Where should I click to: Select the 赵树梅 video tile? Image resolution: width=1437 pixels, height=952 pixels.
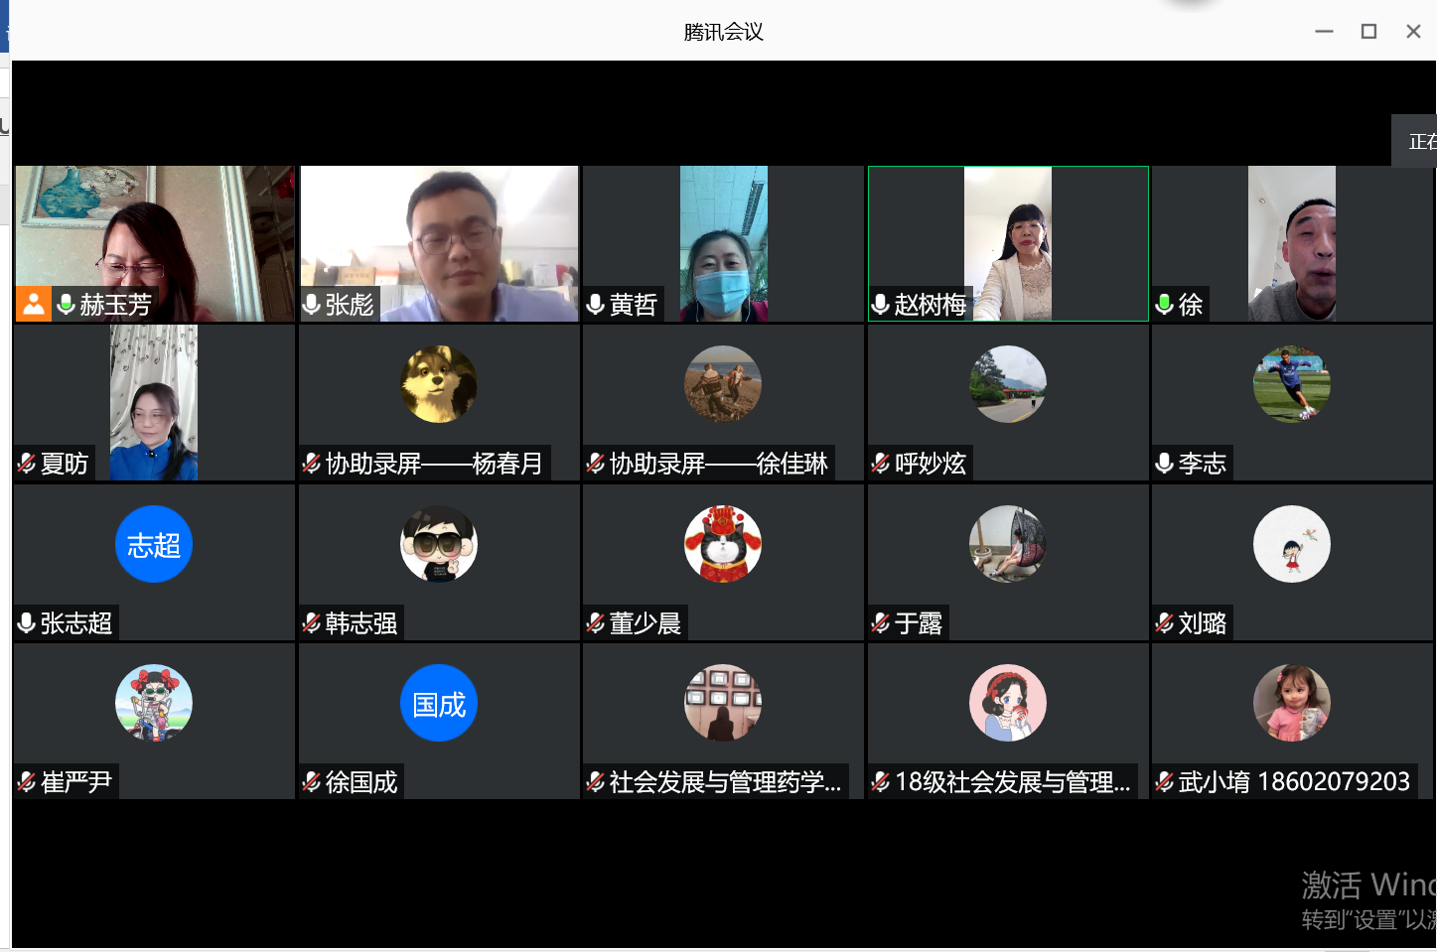tap(1008, 243)
